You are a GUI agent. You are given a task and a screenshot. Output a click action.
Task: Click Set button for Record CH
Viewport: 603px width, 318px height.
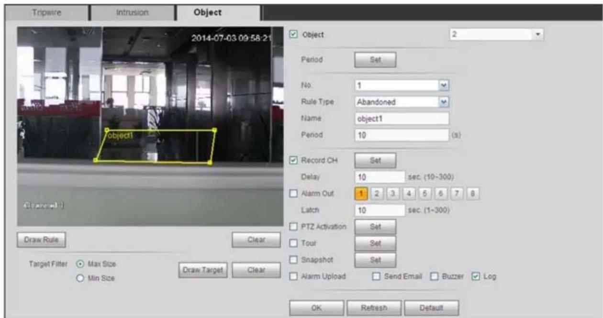click(x=375, y=161)
